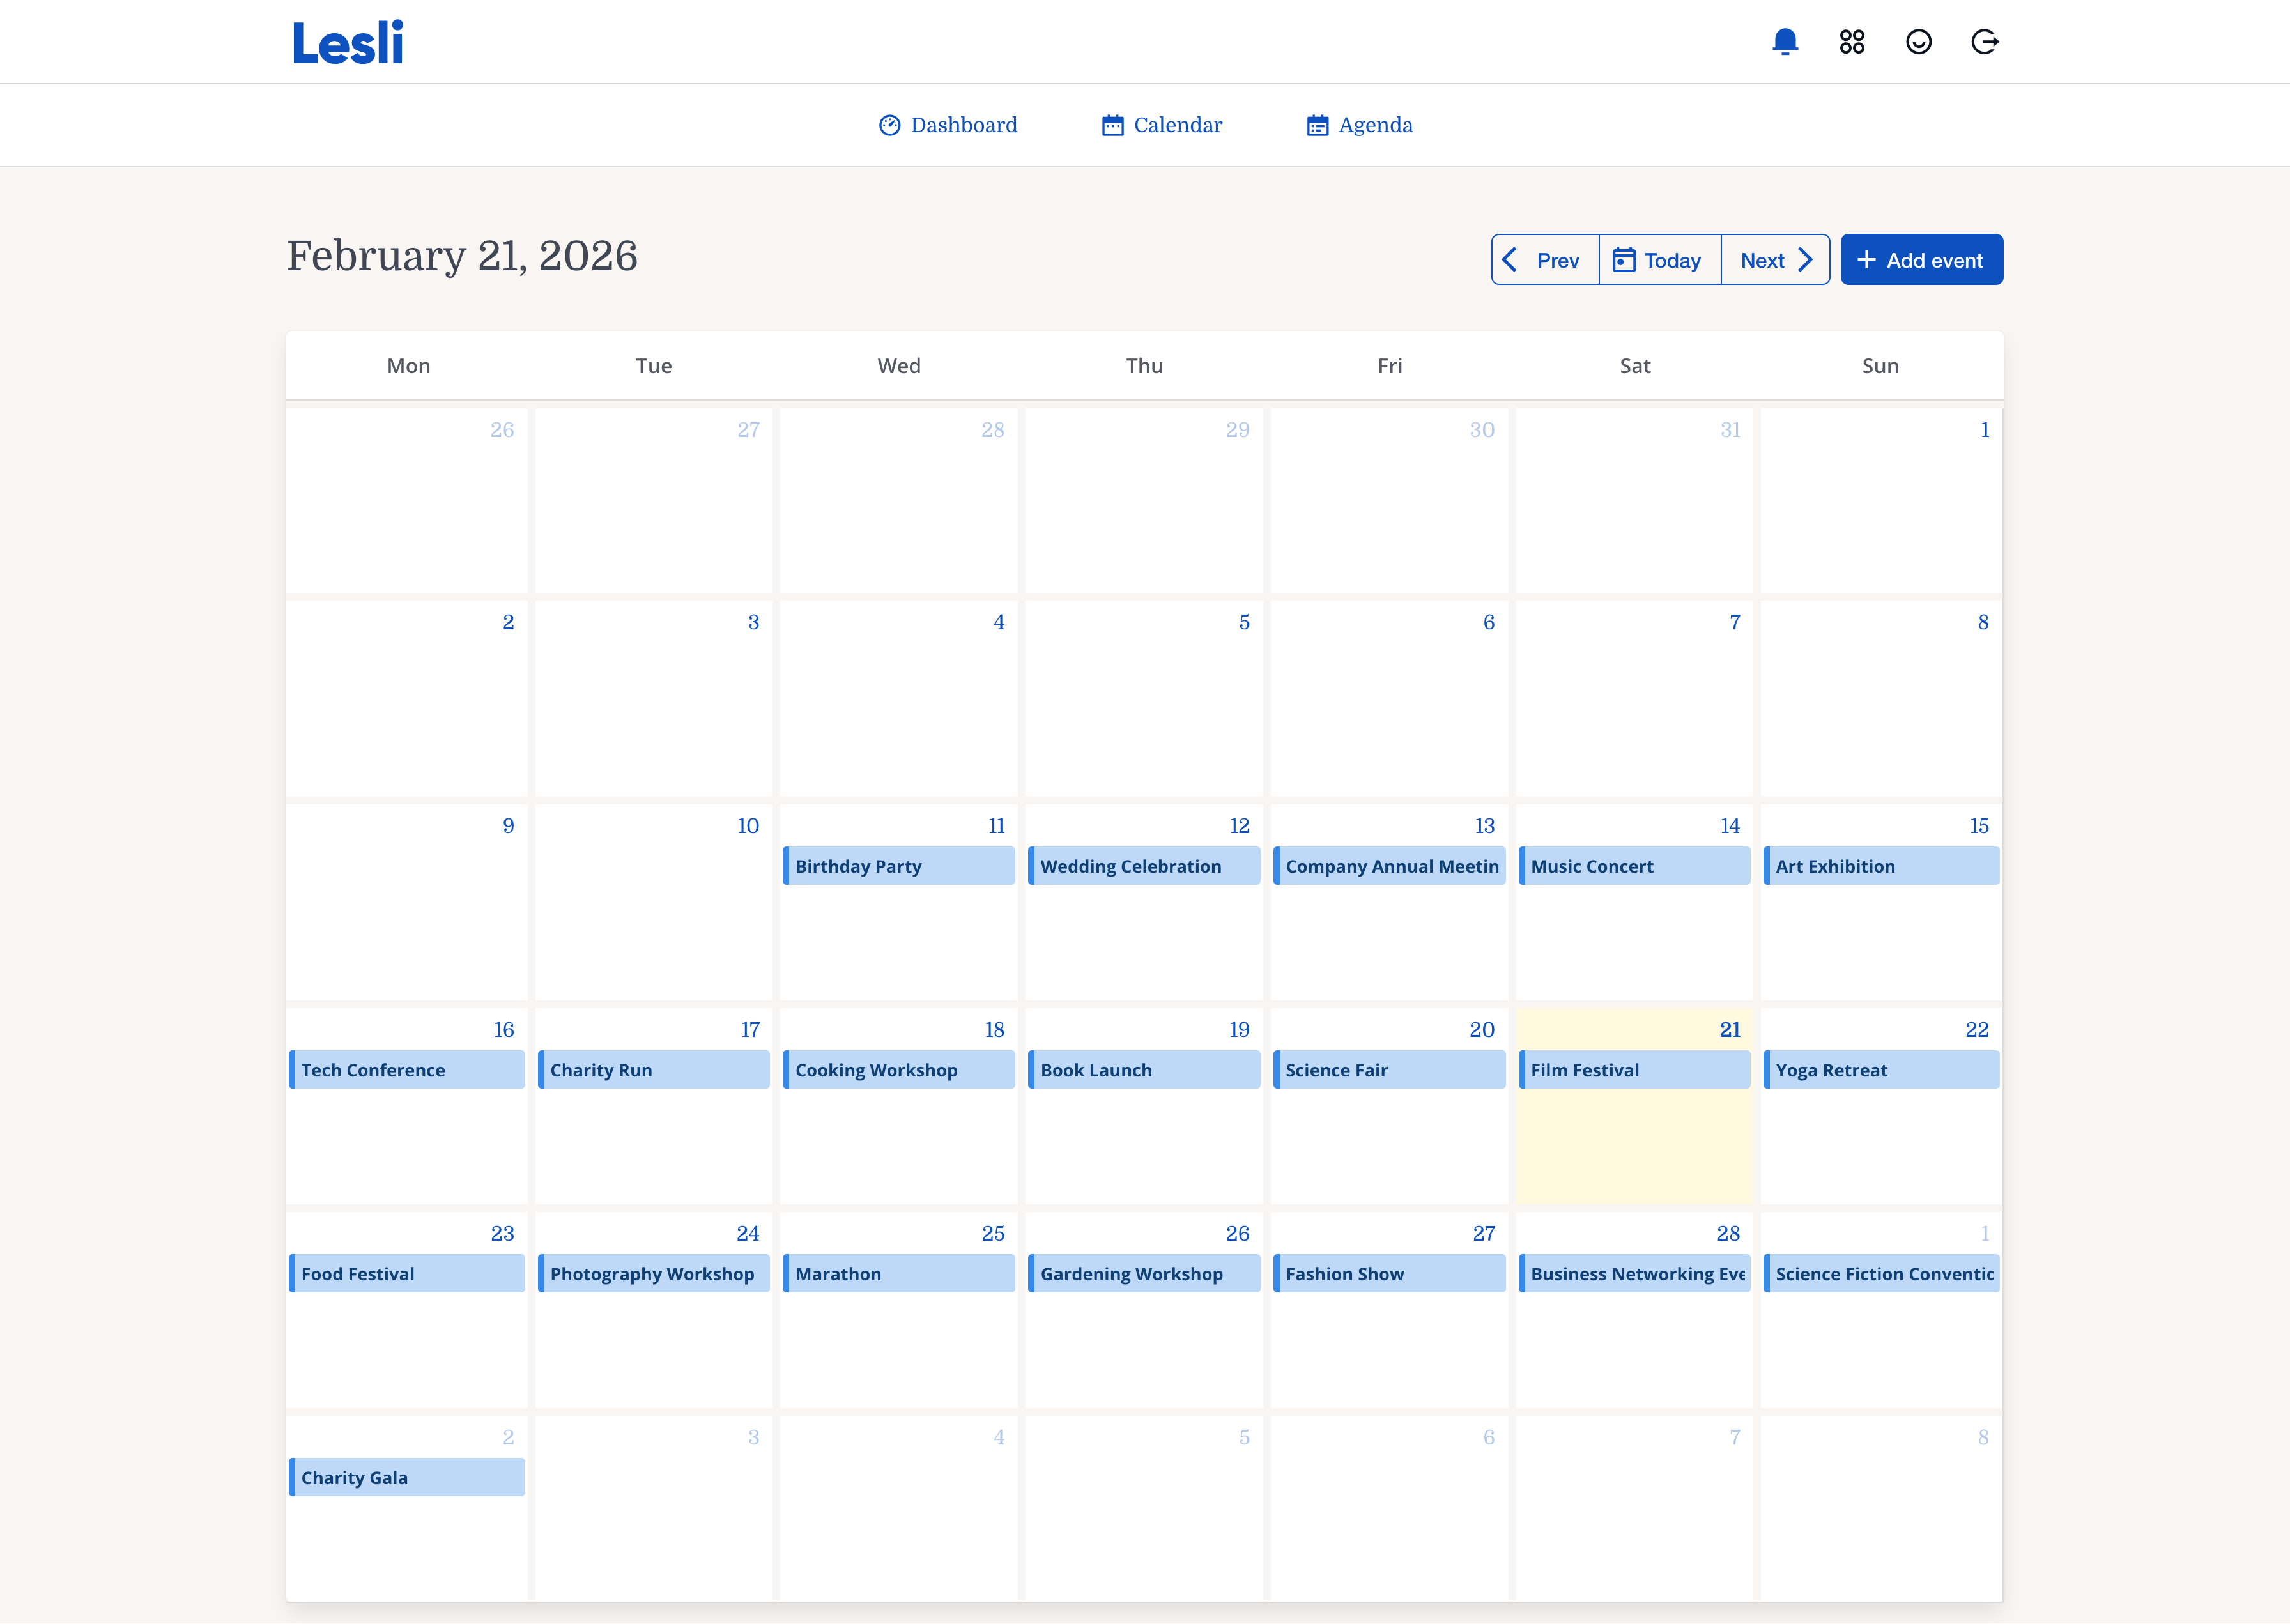Screen dimensions: 2290x1624
Task: Open the Birthday Party event
Action: [x=898, y=866]
